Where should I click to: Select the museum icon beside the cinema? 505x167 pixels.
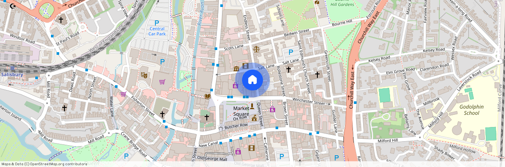pos(236,69)
